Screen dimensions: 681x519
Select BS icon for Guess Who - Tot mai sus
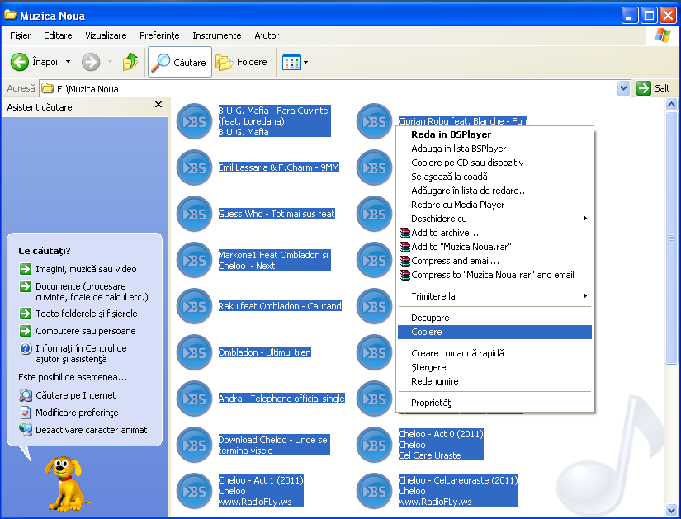(x=194, y=214)
